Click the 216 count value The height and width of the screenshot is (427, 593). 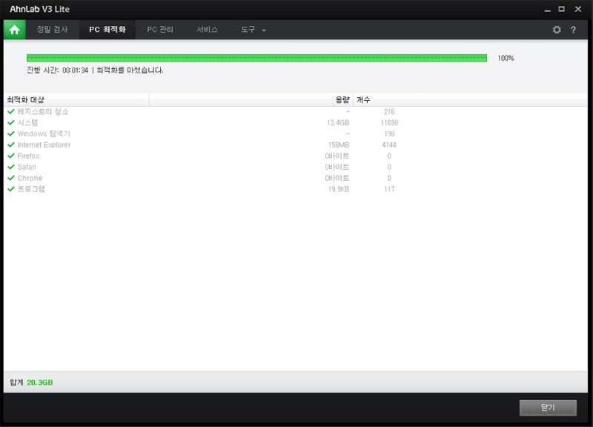coord(389,112)
